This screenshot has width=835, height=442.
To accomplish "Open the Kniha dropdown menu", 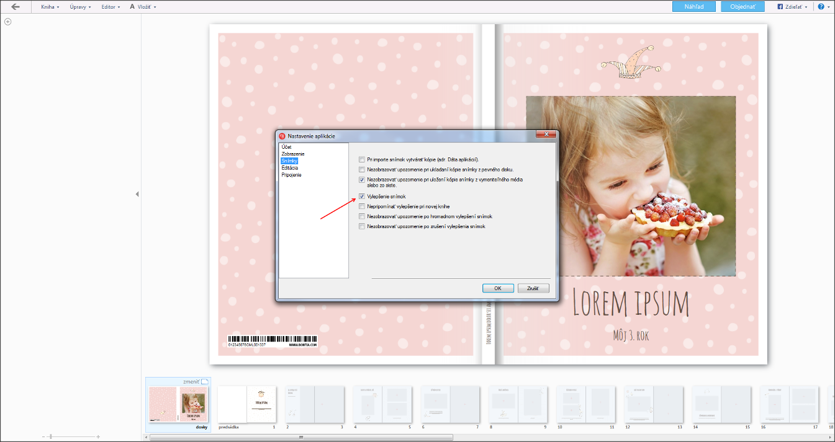I will pyautogui.click(x=50, y=7).
